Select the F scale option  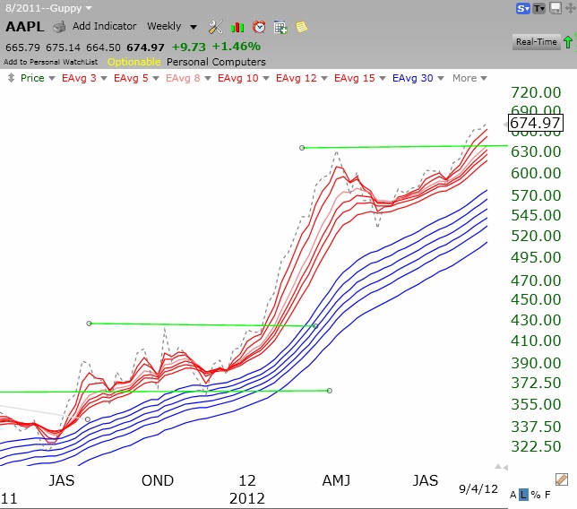click(547, 495)
